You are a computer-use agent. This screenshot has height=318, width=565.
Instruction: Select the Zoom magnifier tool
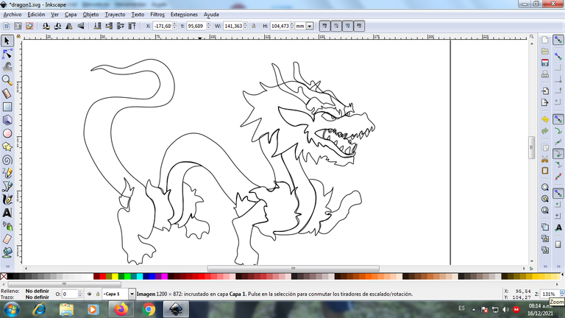point(7,80)
